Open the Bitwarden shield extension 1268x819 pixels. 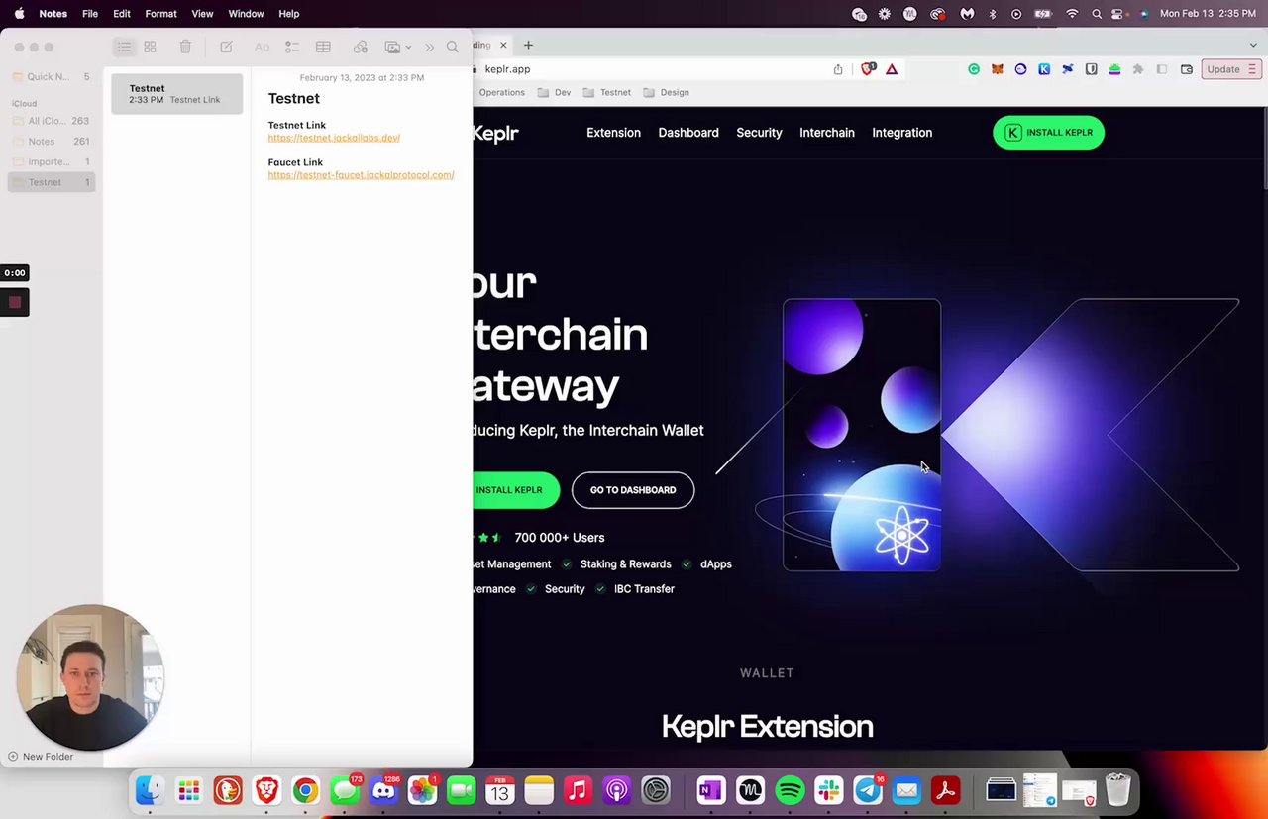[x=1091, y=69]
